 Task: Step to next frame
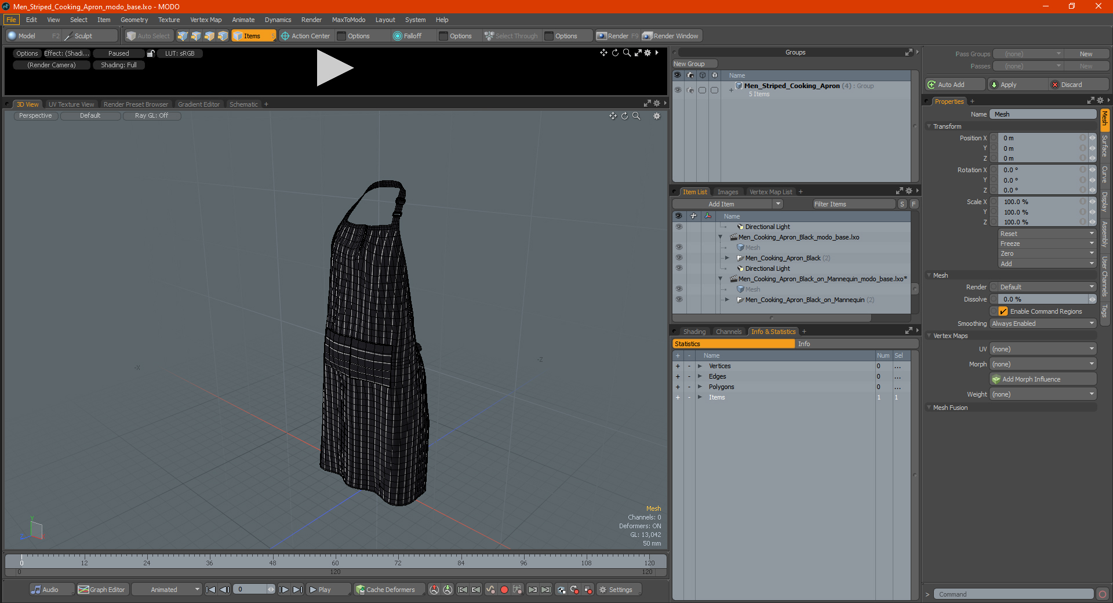tap(283, 590)
